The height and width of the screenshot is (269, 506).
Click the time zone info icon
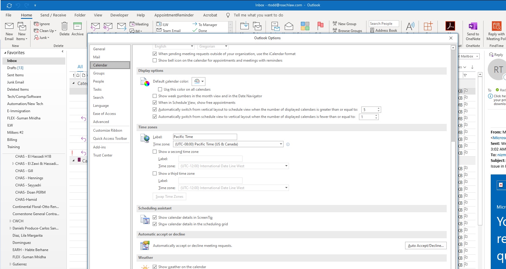click(x=288, y=144)
